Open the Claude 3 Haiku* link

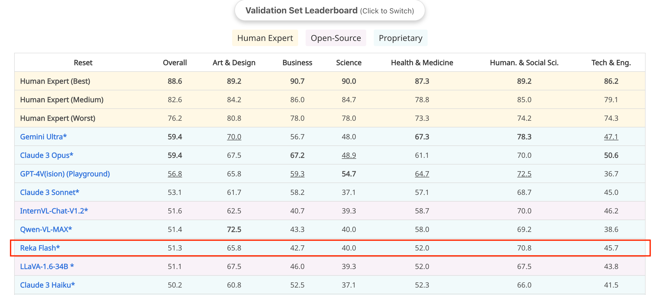click(x=47, y=285)
